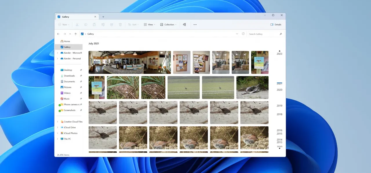Click the Paste icon in the toolbar

coord(94,25)
